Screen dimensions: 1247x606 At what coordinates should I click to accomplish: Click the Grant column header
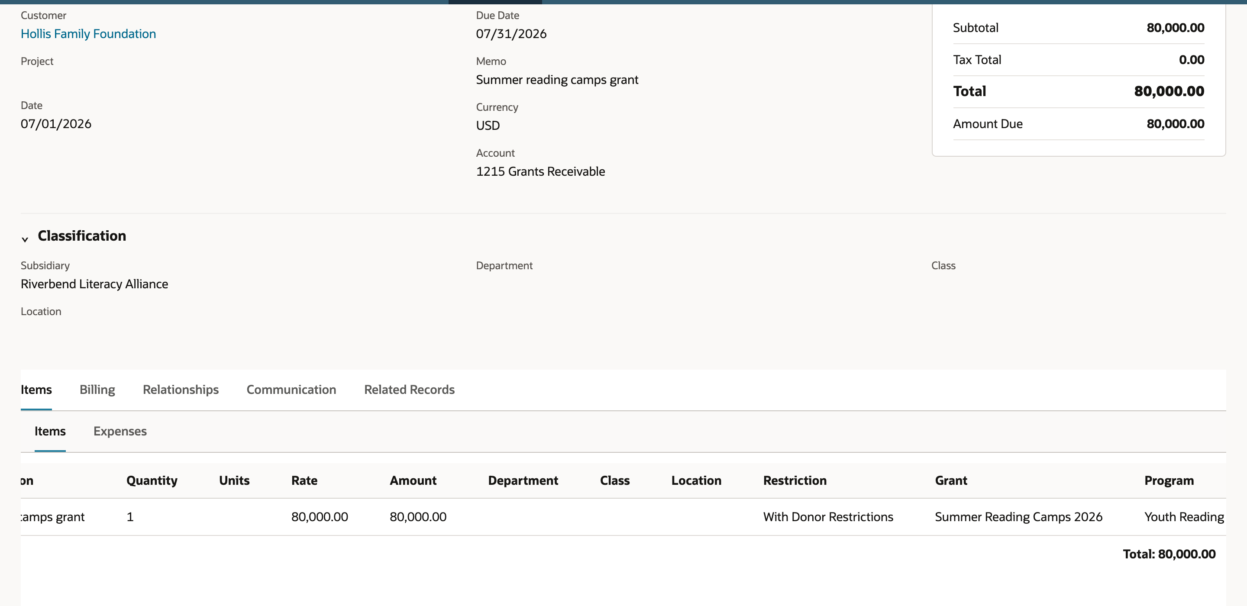pyautogui.click(x=951, y=480)
